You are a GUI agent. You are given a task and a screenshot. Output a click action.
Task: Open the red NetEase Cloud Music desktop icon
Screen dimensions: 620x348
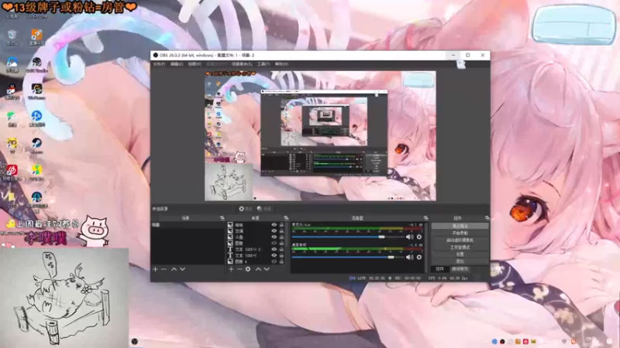tap(12, 172)
